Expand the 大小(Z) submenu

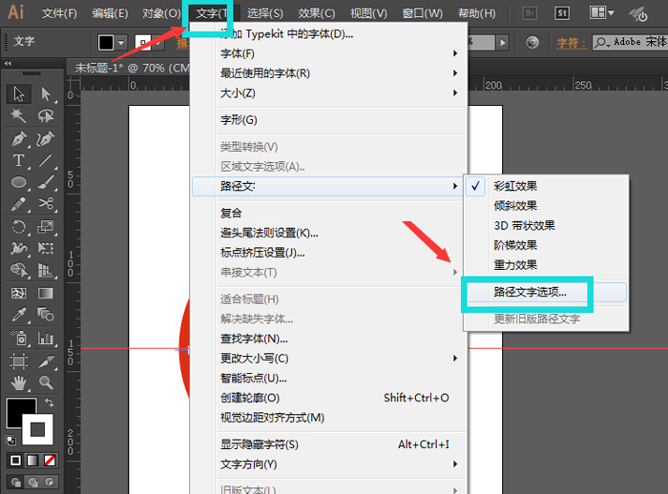tap(328, 93)
